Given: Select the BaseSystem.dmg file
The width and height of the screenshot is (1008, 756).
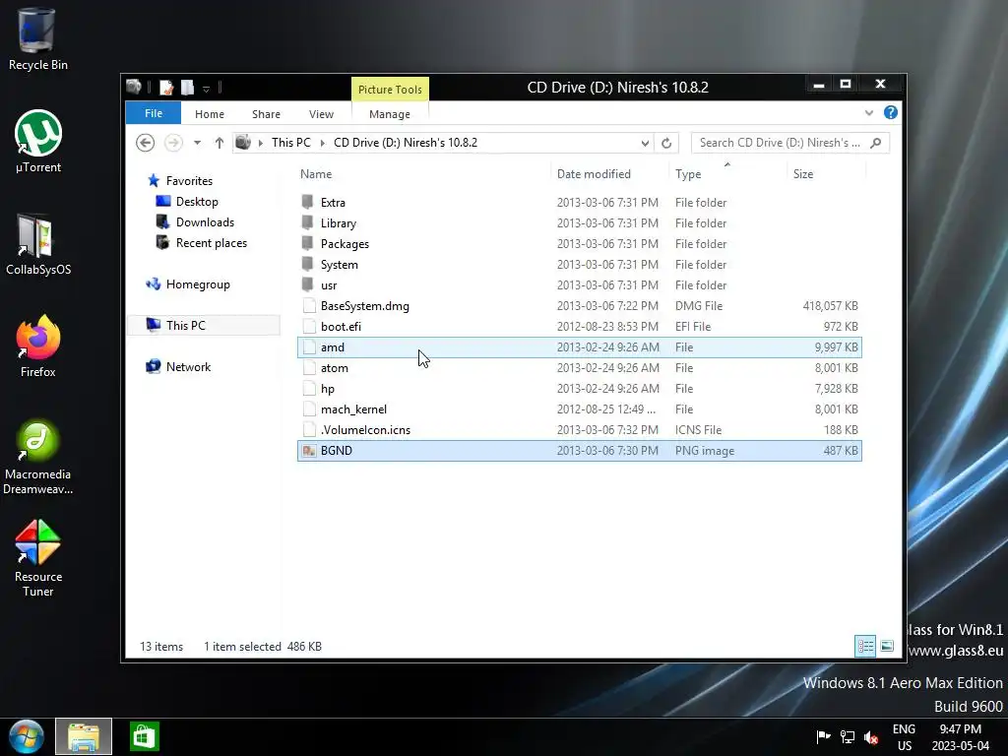Looking at the screenshot, I should tap(579, 306).
